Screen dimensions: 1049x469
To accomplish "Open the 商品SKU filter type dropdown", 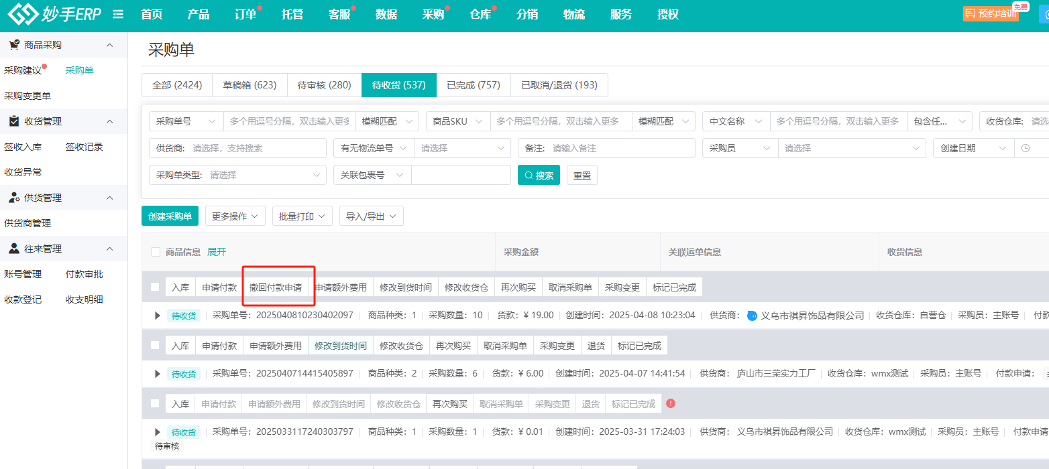I will click(458, 121).
